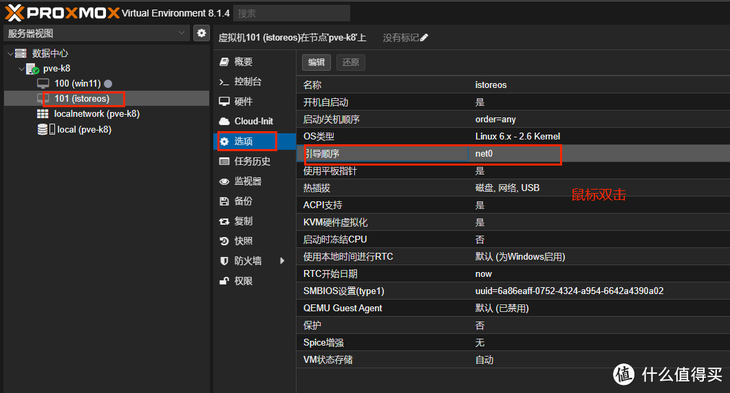
Task: Click the 编辑 edit button
Action: (316, 63)
